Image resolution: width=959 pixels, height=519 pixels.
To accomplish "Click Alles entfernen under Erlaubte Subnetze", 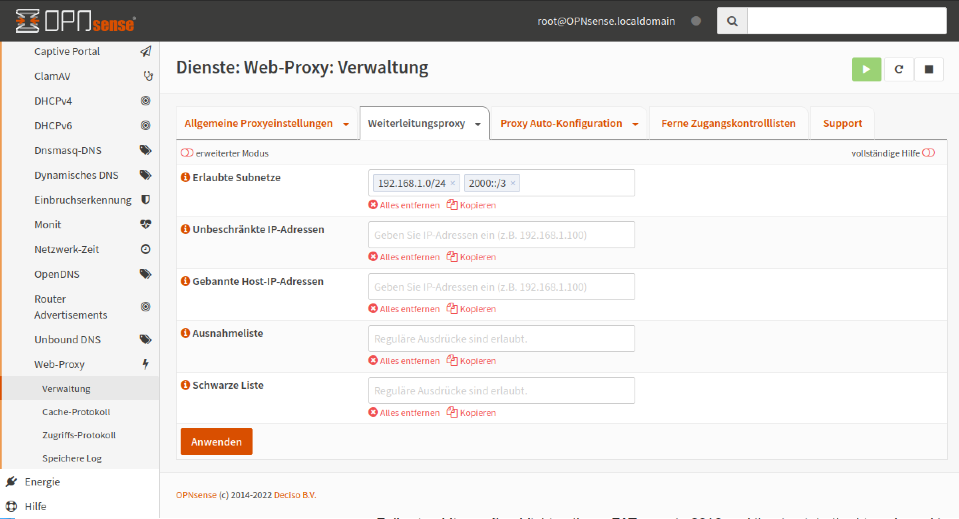I will pos(404,205).
